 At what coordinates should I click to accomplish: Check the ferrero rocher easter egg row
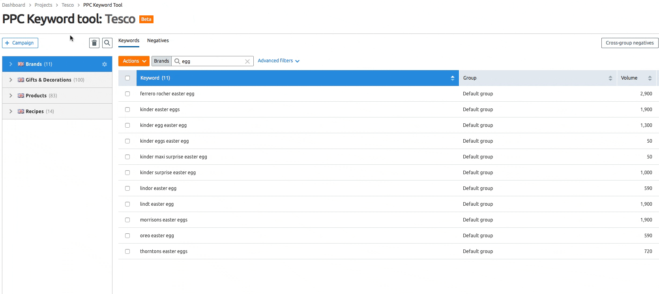pyautogui.click(x=127, y=94)
